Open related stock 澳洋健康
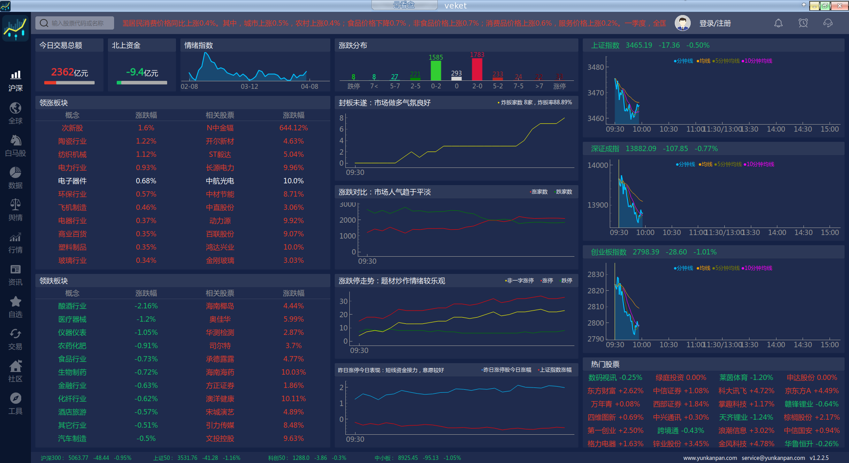The height and width of the screenshot is (463, 849). click(220, 398)
